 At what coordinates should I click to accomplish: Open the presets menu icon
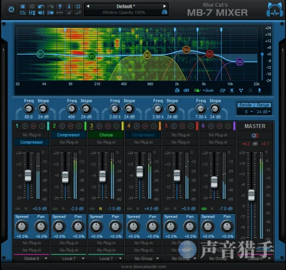[23, 7]
